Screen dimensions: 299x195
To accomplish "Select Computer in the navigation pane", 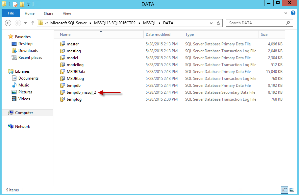I will point(24,113).
